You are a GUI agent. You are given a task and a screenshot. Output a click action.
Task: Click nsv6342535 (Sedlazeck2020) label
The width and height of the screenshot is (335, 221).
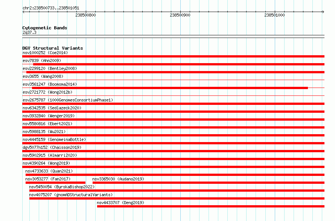[52, 108]
